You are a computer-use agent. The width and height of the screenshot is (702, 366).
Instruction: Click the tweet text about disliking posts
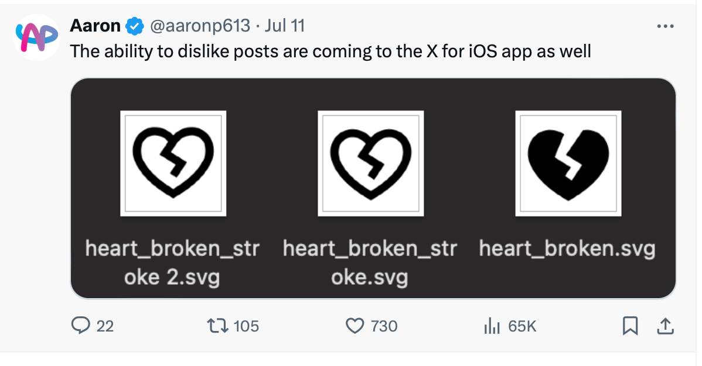point(330,51)
